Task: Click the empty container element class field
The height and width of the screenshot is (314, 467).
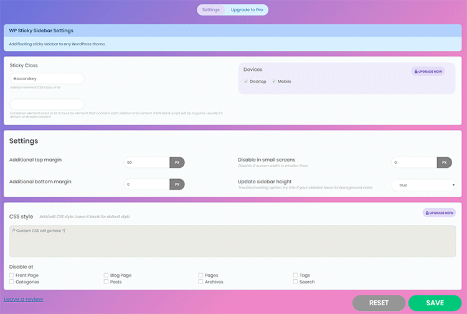Action: 47,104
